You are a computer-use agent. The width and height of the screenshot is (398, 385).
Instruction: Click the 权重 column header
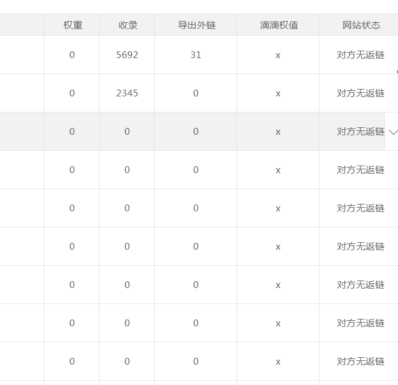(73, 25)
